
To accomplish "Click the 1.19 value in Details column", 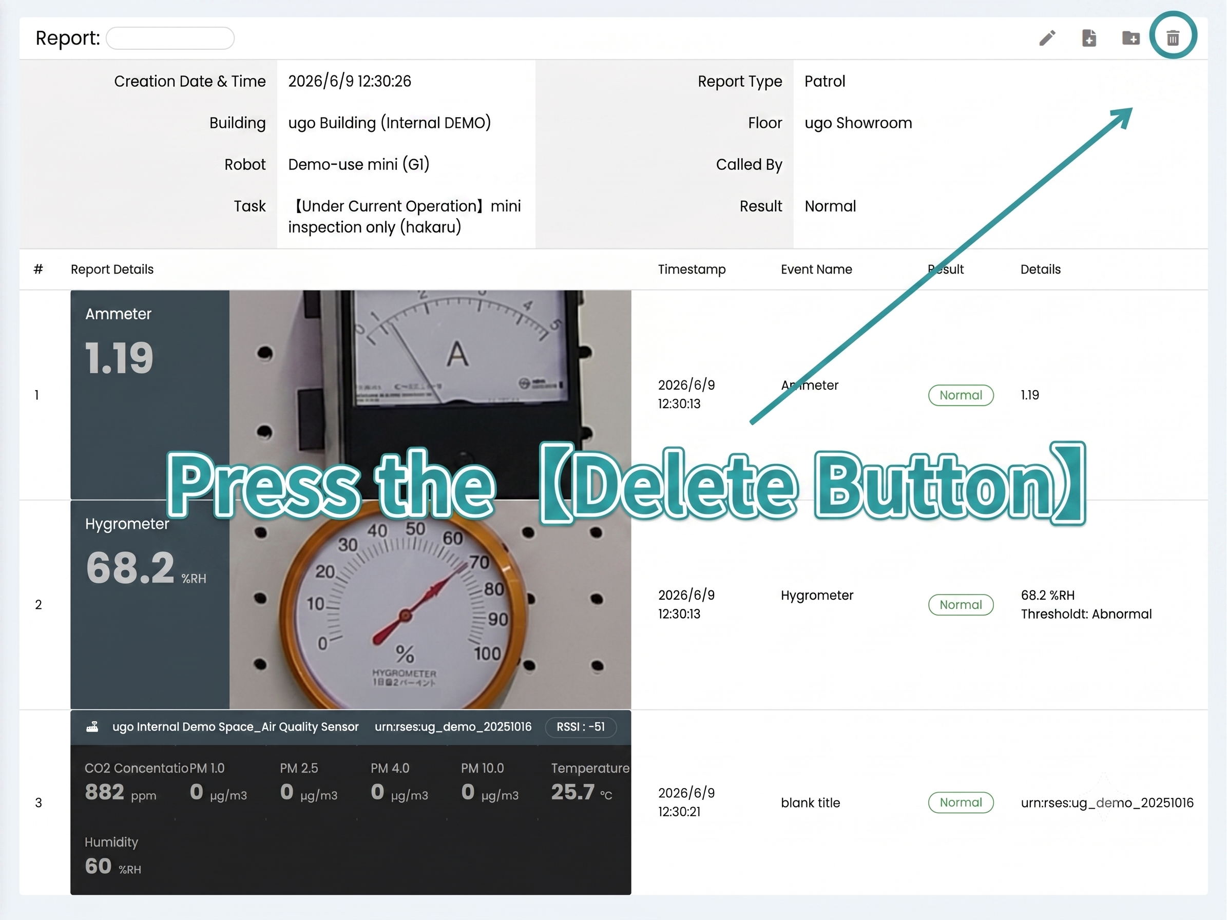I will pos(1030,395).
